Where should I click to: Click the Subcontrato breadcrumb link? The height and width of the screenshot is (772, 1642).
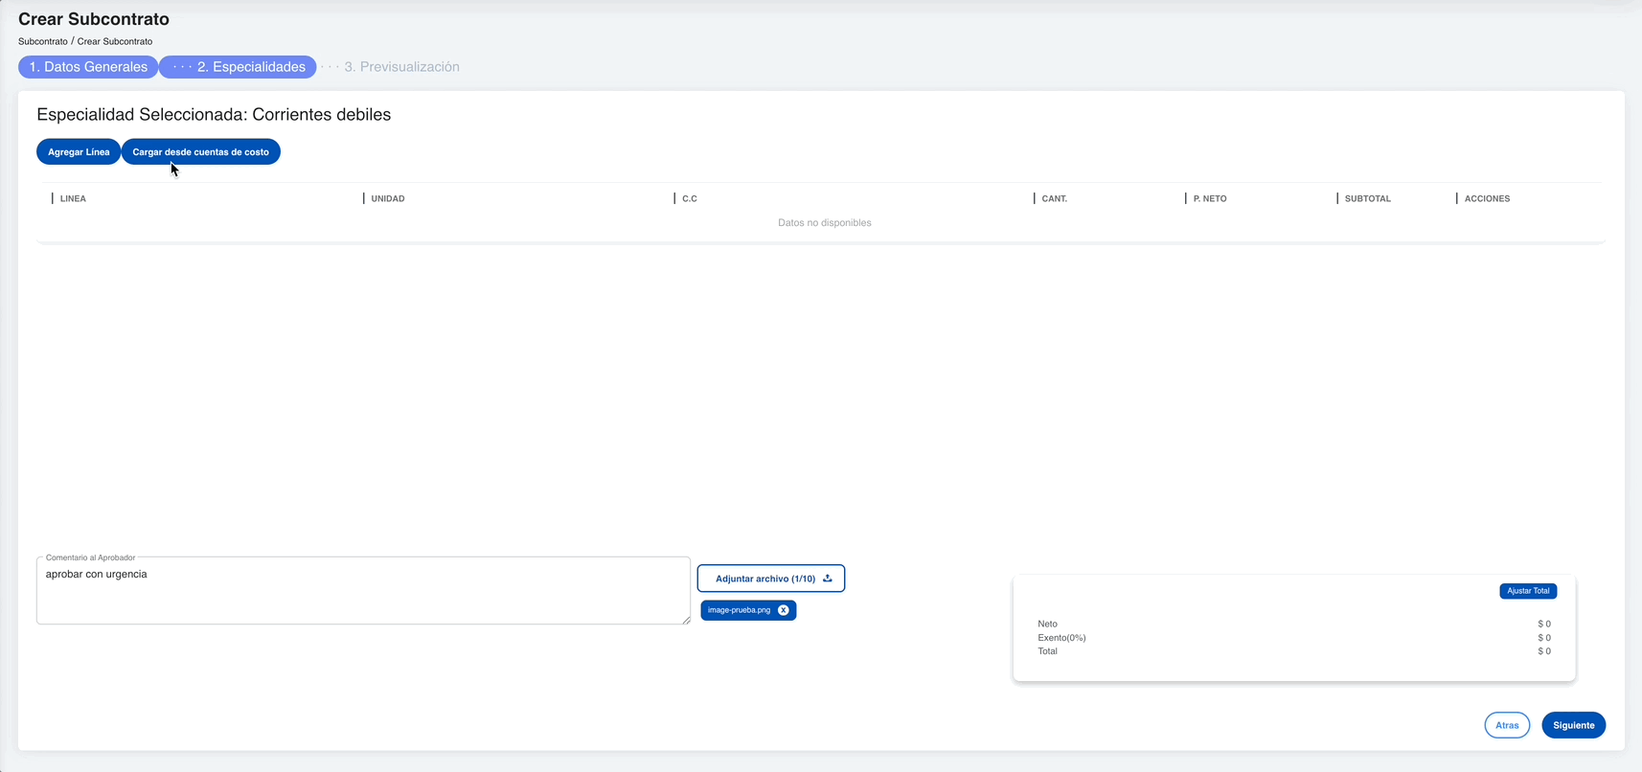[x=43, y=41]
